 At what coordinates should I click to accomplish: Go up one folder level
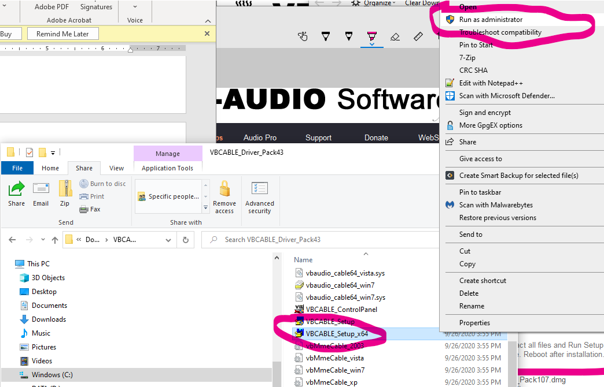pos(55,240)
